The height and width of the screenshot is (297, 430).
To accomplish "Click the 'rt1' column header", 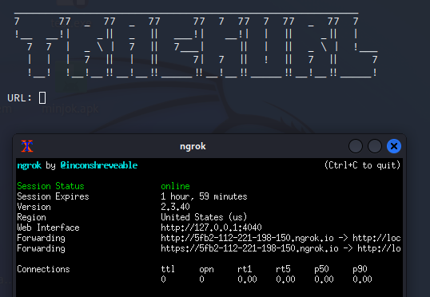I will [245, 269].
